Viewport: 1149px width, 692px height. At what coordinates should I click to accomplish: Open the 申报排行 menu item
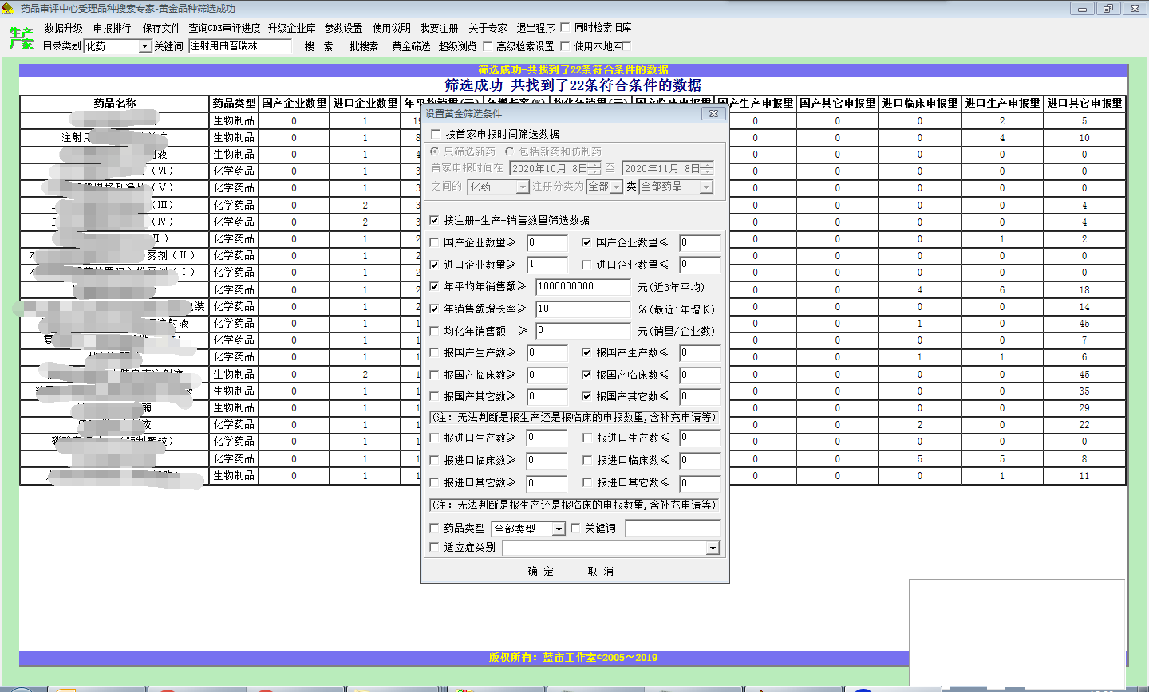pyautogui.click(x=113, y=28)
